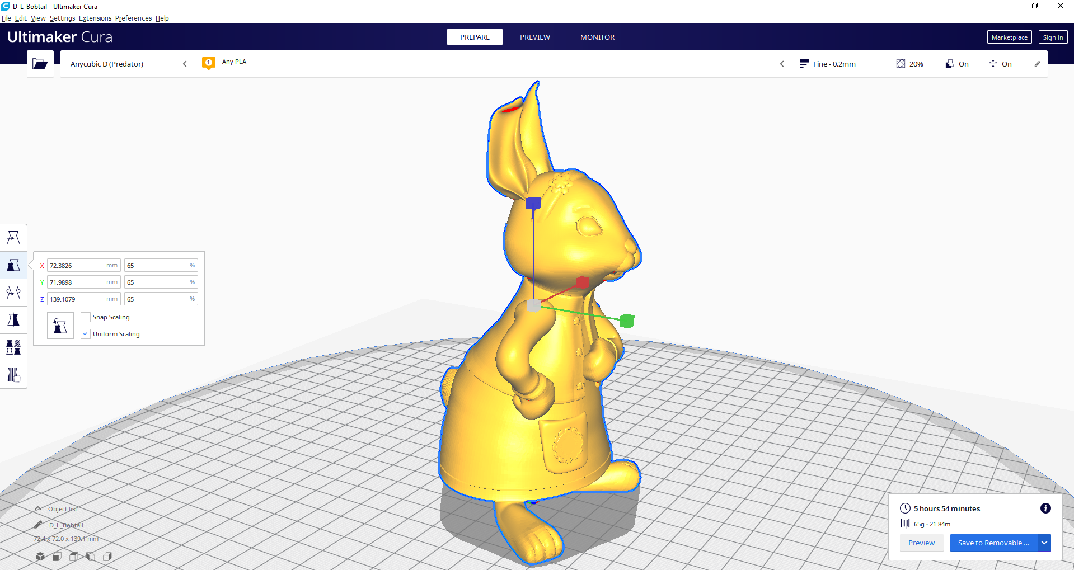
Task: Click the '65g · 21.84m' material estimate
Action: coord(932,524)
